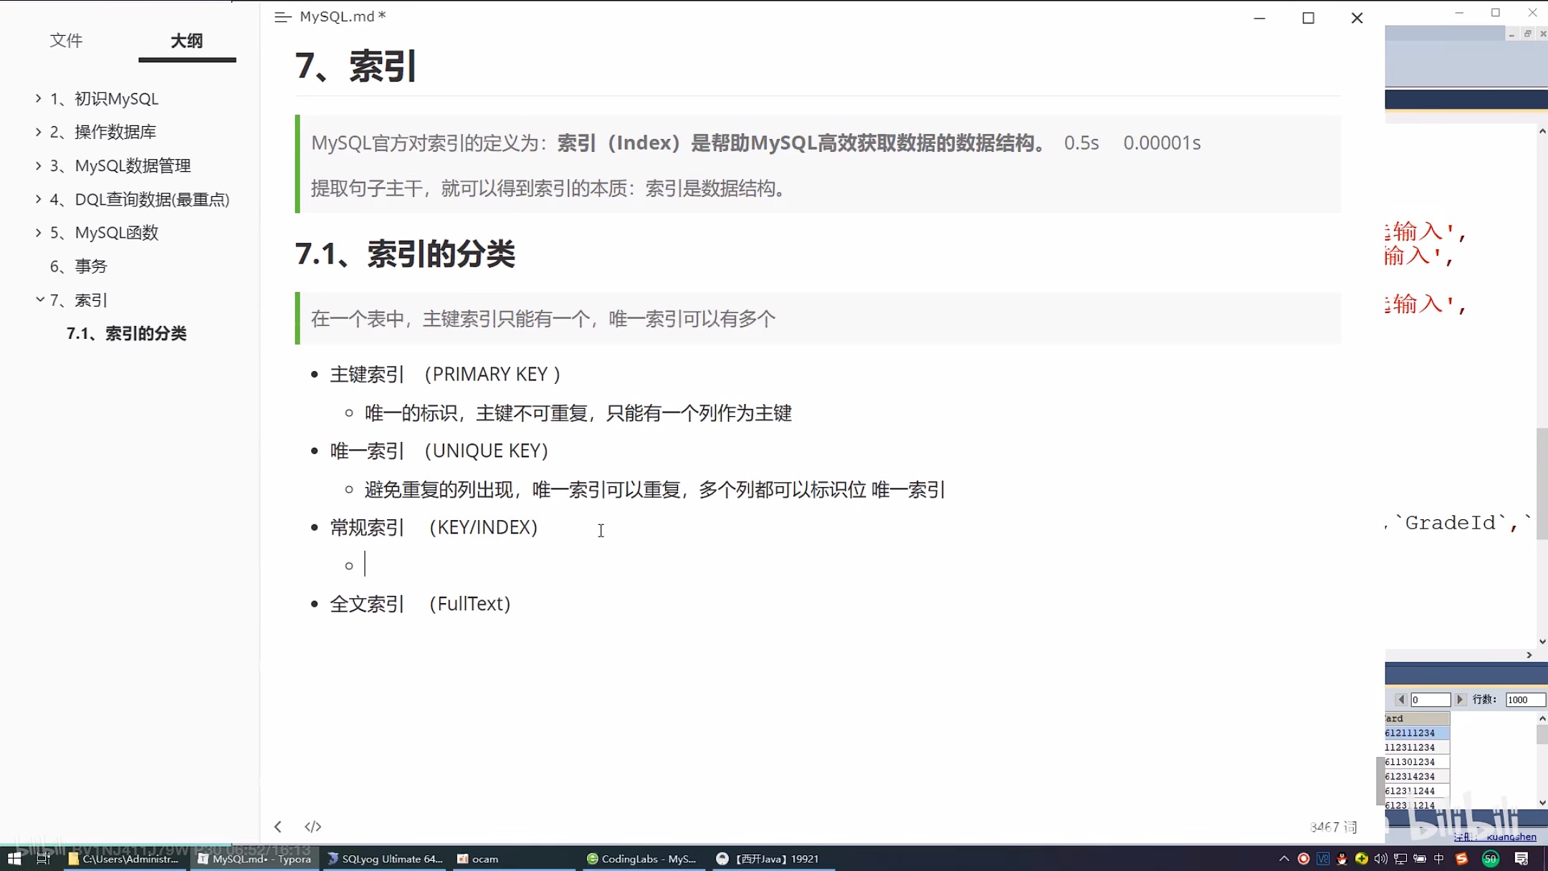
Task: Switch to the 文件 sidebar tab
Action: [66, 41]
